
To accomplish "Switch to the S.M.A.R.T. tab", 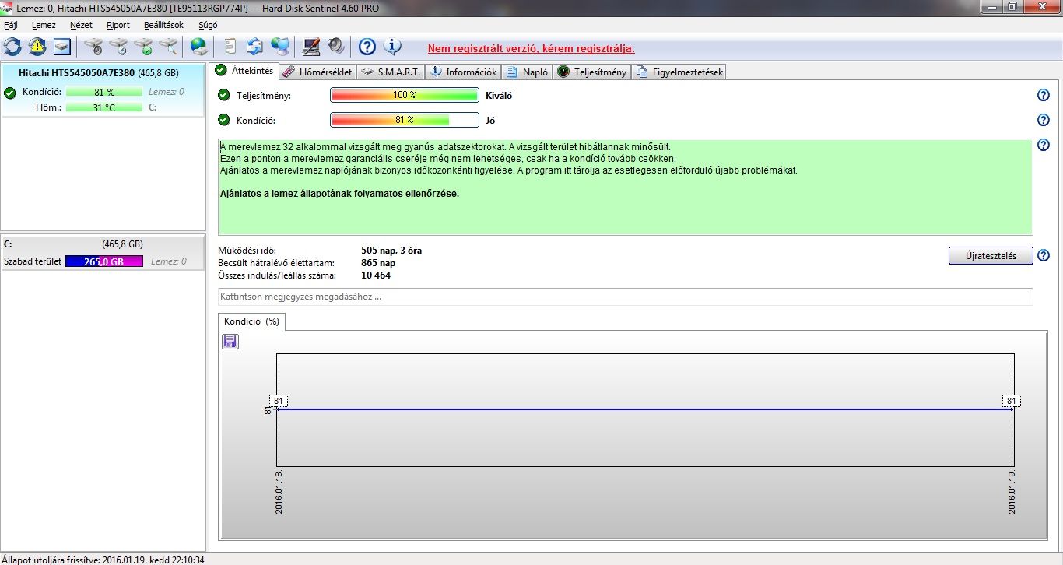I will click(391, 72).
